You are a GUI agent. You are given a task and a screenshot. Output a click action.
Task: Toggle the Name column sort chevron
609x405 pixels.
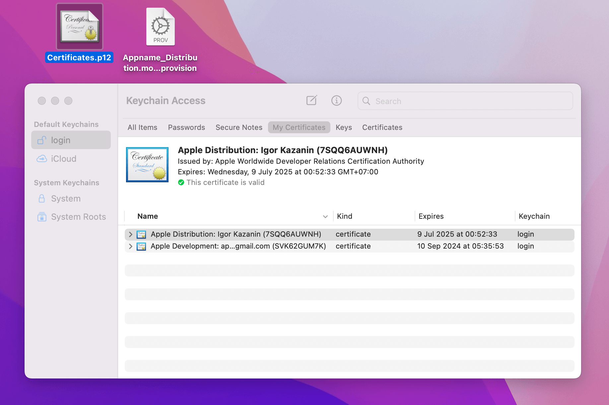point(325,216)
